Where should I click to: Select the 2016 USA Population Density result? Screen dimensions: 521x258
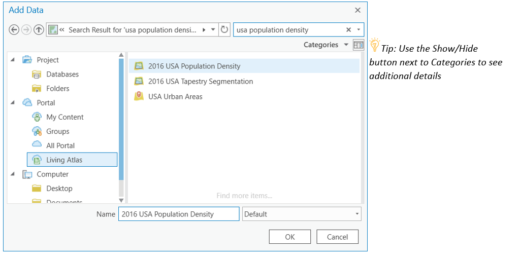244,66
